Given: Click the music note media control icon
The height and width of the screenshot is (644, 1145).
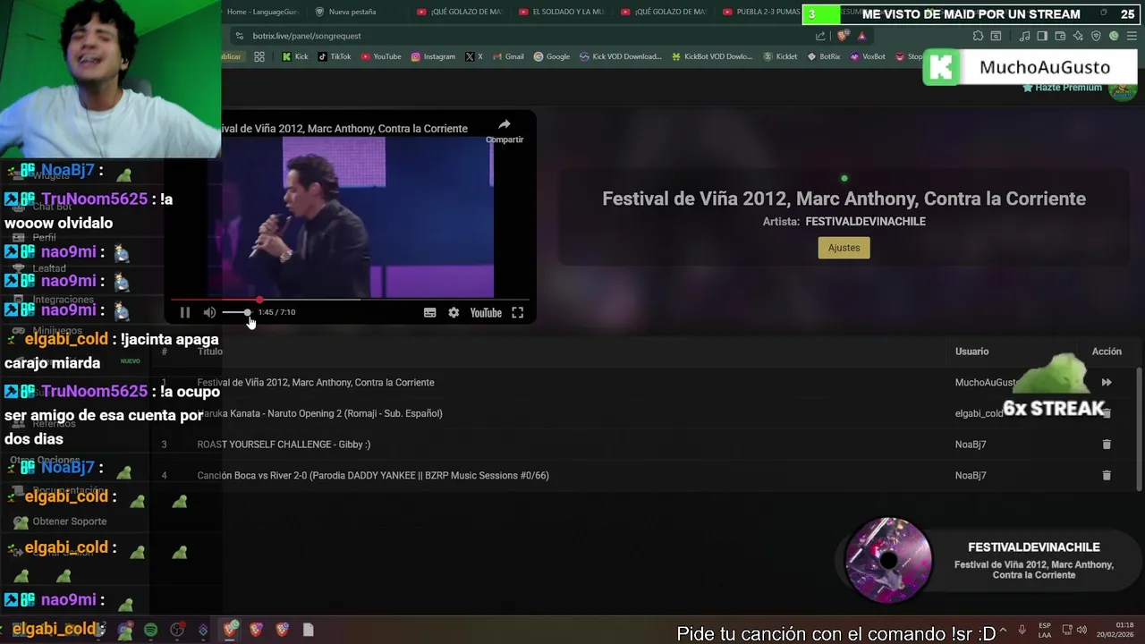Looking at the screenshot, I should [x=1025, y=36].
